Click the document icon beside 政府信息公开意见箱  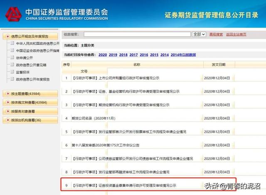click(x=12, y=65)
